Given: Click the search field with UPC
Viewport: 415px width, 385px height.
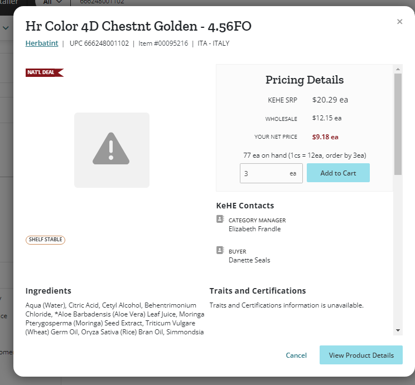Looking at the screenshot, I should (102, 2).
